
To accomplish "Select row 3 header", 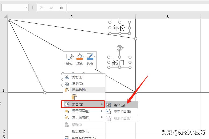I will [4, 137].
